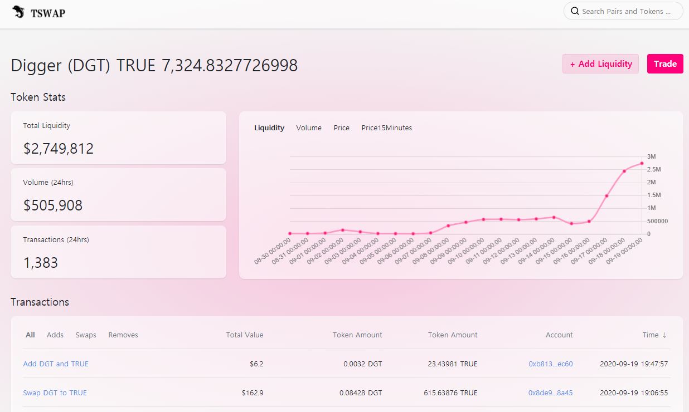
Task: Click the chart data point for 08-30
Action: coord(290,233)
